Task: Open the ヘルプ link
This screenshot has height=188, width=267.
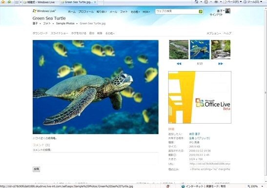Action: [227, 33]
